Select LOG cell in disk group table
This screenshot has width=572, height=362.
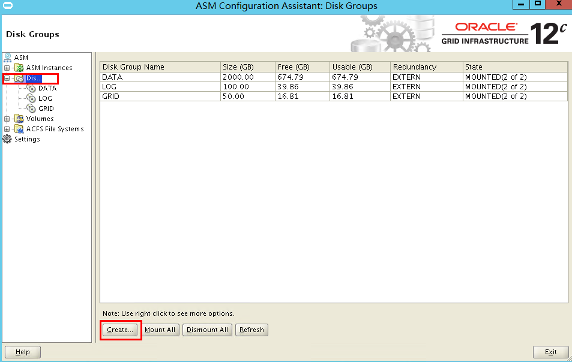[160, 87]
